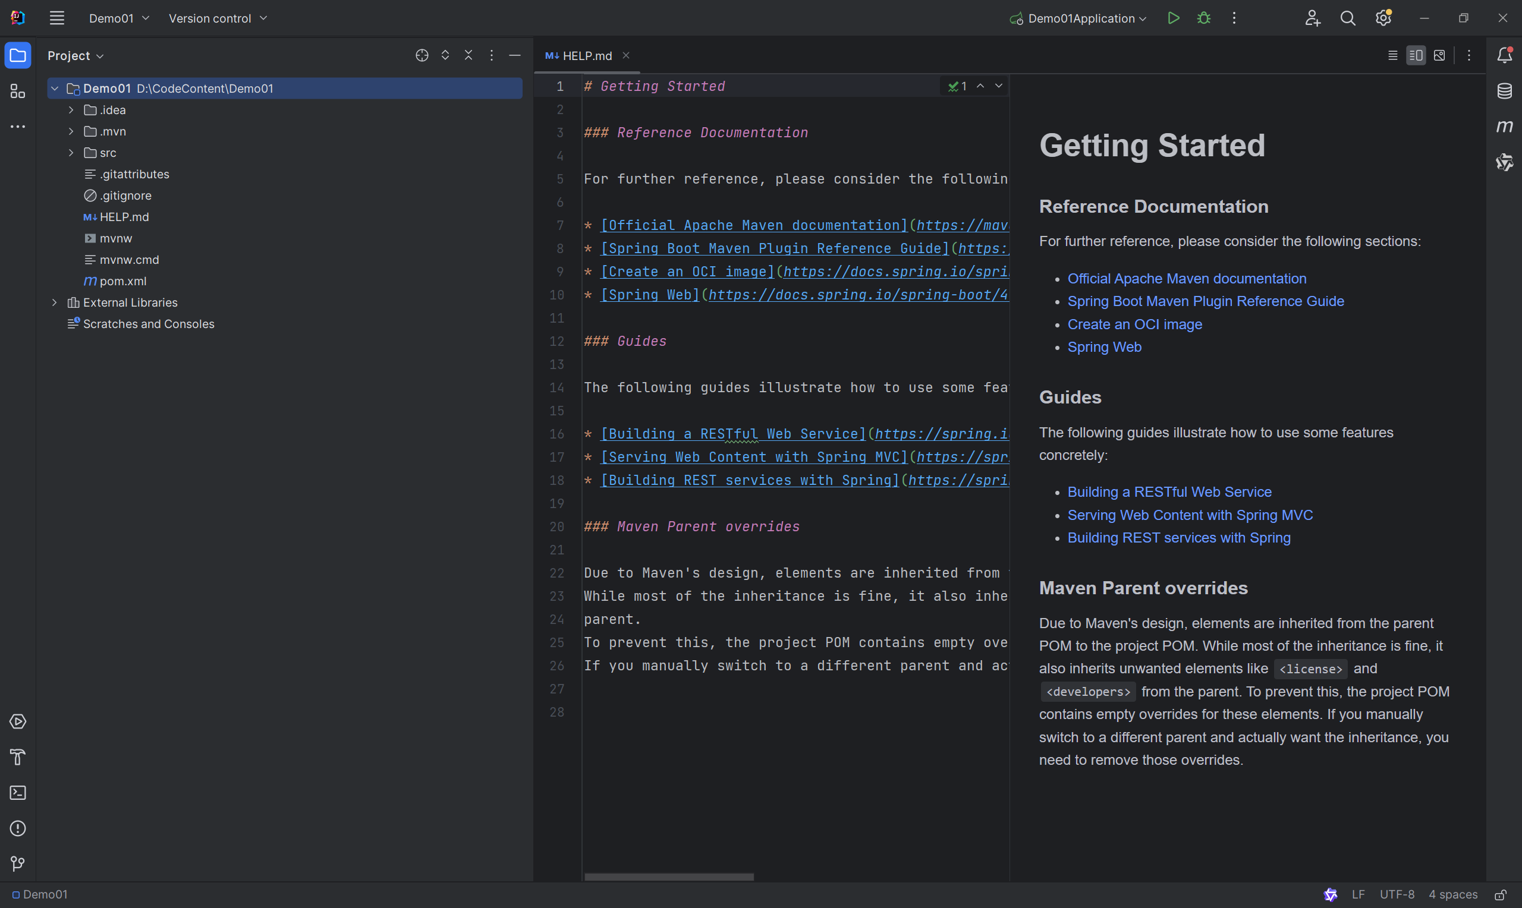Switch to Preview only view mode
Viewport: 1522px width, 908px height.
(1439, 56)
